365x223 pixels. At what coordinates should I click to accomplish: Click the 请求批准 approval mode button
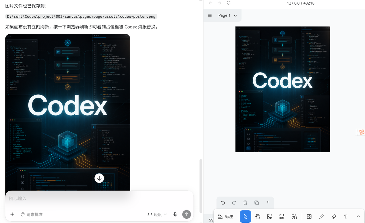point(32,214)
